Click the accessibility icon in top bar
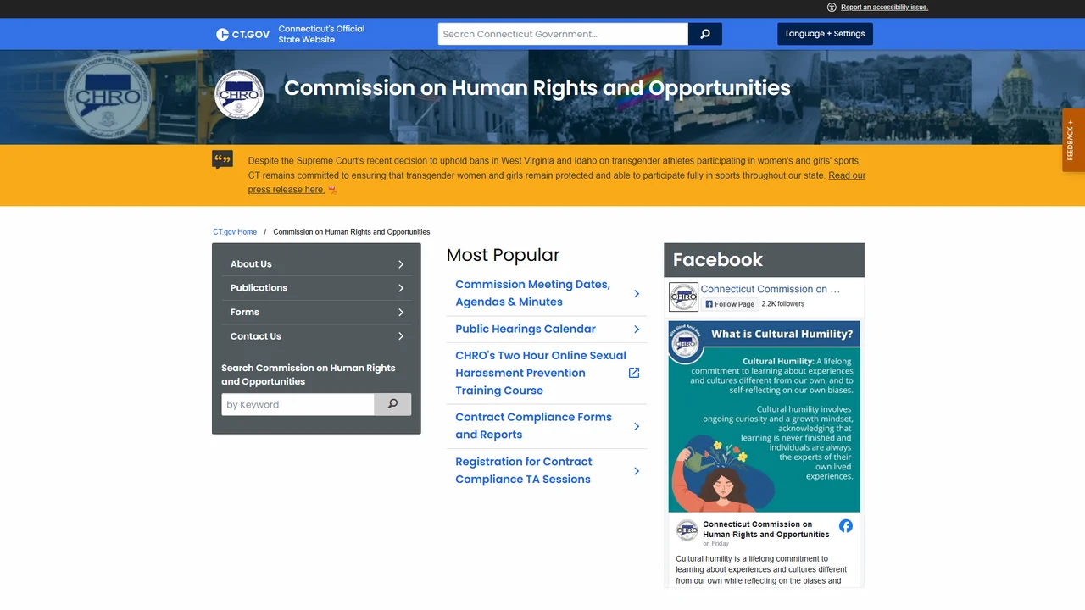 point(832,7)
